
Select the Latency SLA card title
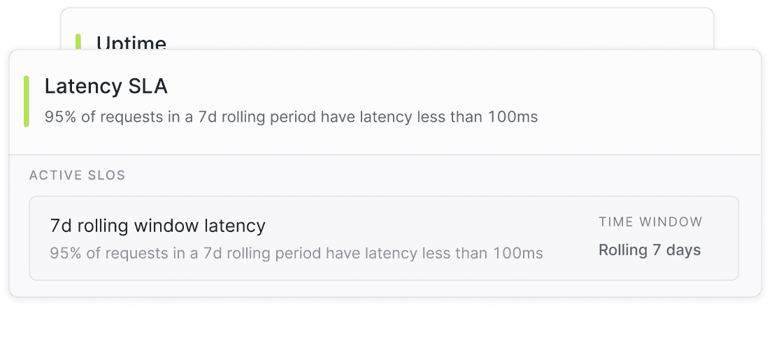[x=106, y=86]
